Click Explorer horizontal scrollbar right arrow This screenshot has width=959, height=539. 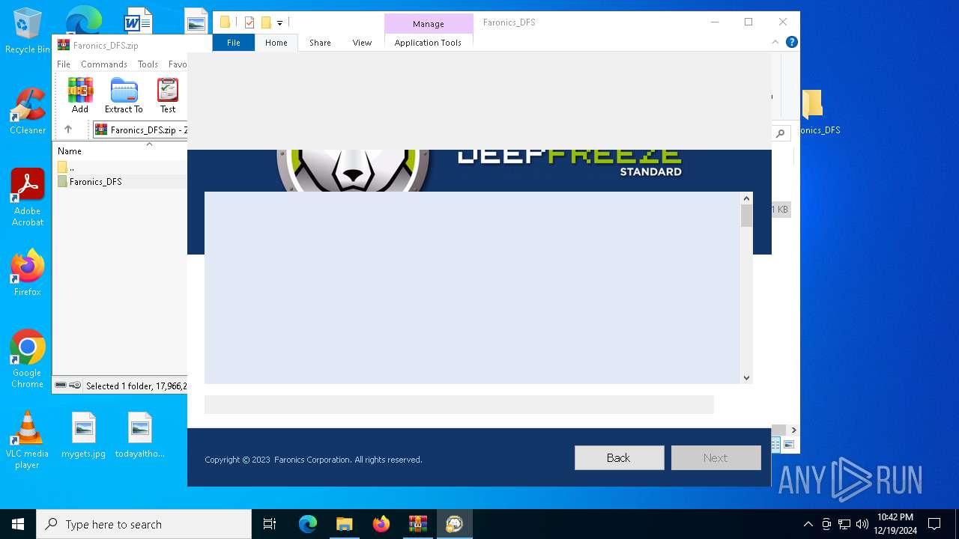point(793,430)
